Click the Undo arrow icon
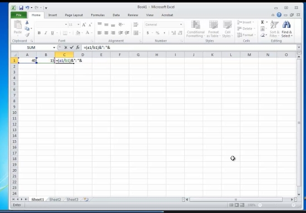 (27, 8)
